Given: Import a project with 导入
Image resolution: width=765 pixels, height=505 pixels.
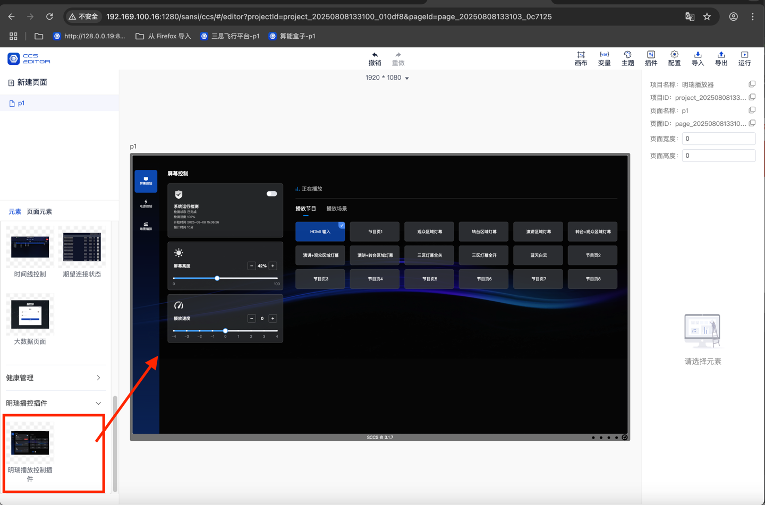Looking at the screenshot, I should pyautogui.click(x=698, y=58).
